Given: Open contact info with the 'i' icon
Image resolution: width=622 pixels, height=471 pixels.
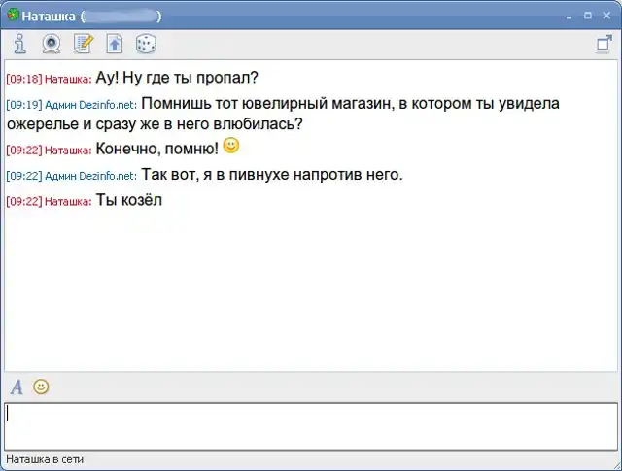Looking at the screenshot, I should pyautogui.click(x=19, y=44).
